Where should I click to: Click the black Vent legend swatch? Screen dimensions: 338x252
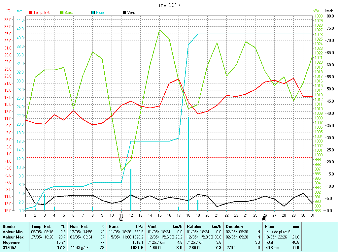[124, 13]
